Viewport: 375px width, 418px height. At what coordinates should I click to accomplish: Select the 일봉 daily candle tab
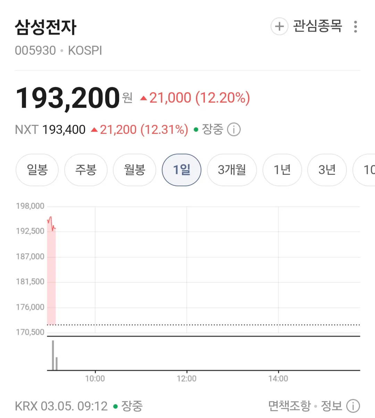click(37, 170)
